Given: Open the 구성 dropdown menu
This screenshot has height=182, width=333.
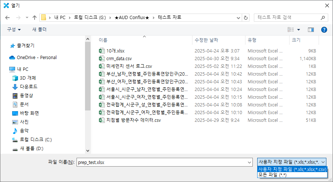Looking at the screenshot, I should tap(14, 30).
